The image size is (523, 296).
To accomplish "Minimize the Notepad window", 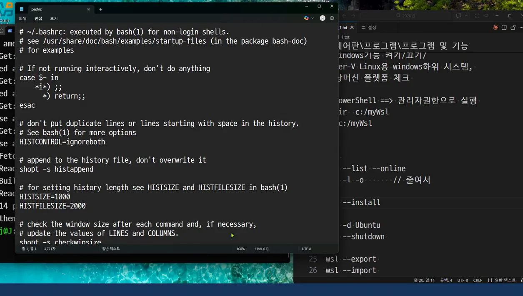I will tap(307, 6).
